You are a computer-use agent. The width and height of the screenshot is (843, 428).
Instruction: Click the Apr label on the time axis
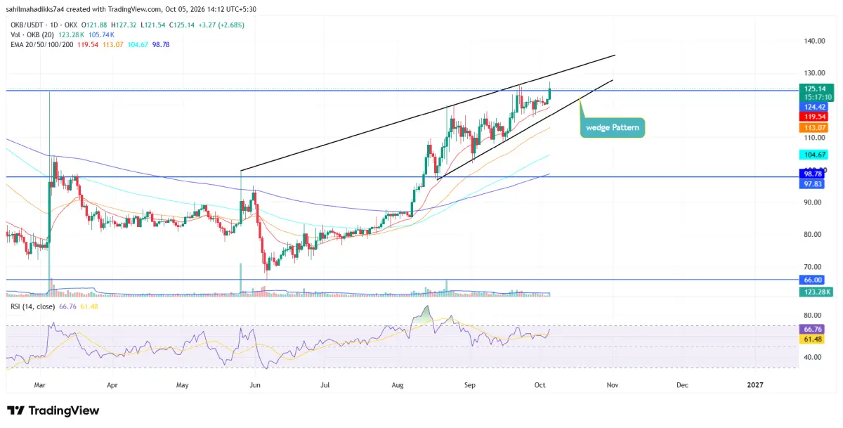click(112, 385)
